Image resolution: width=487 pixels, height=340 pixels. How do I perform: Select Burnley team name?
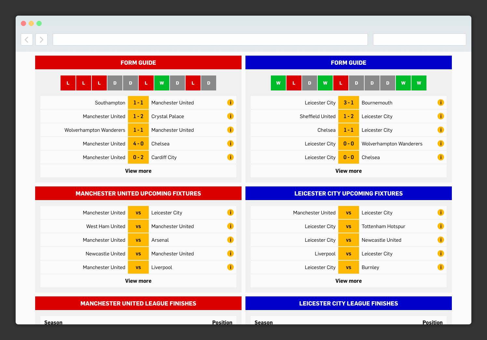[x=370, y=267]
